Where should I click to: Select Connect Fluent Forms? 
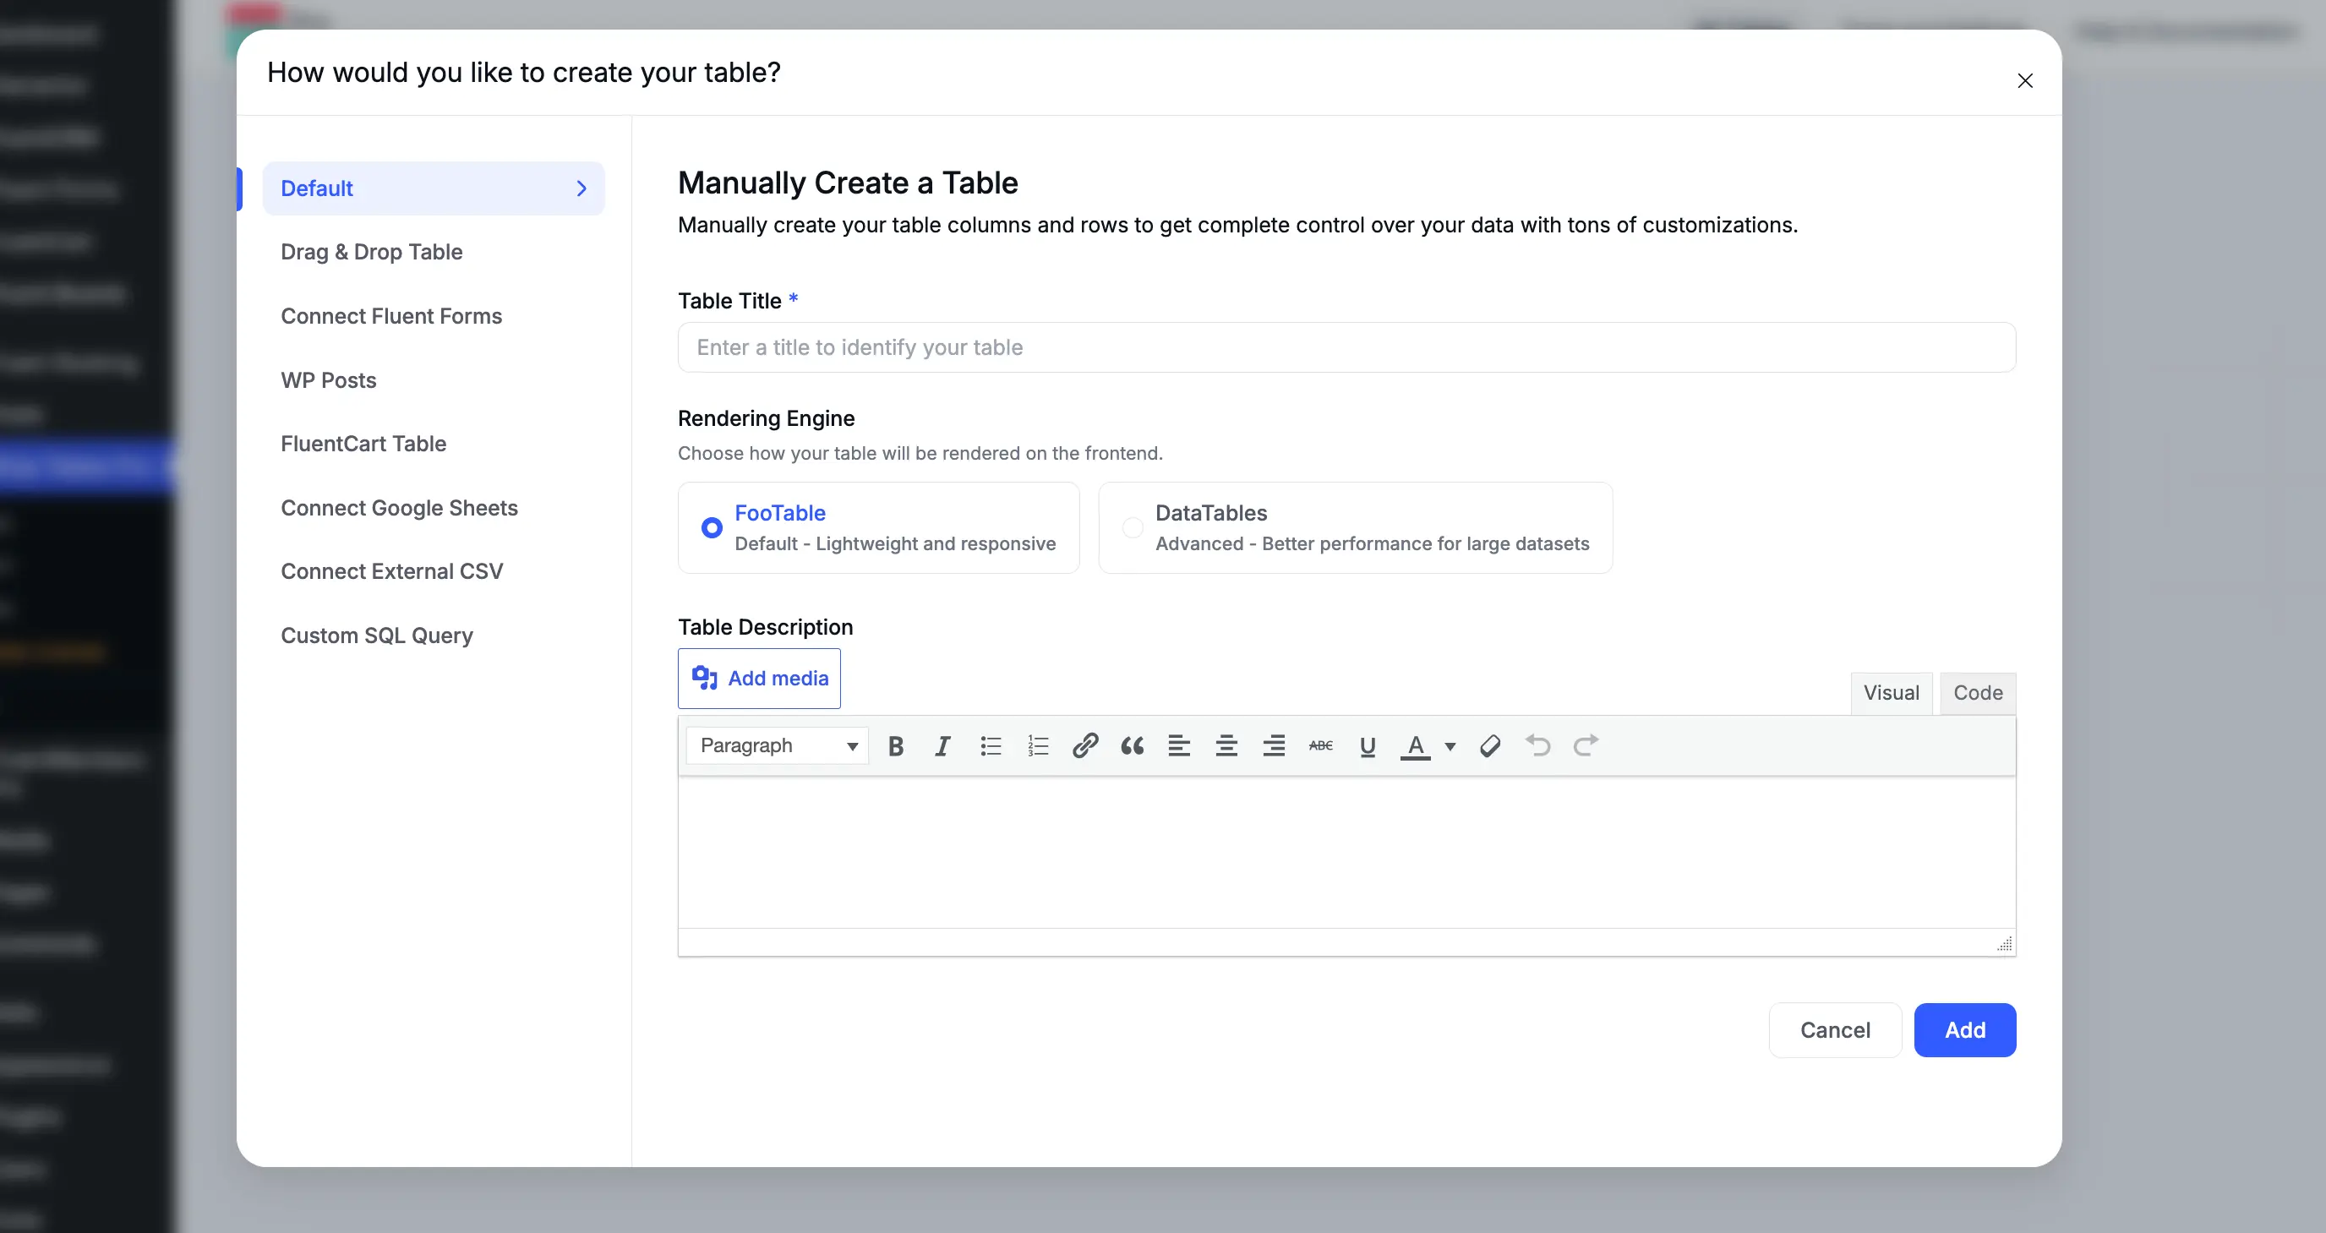[x=391, y=316]
